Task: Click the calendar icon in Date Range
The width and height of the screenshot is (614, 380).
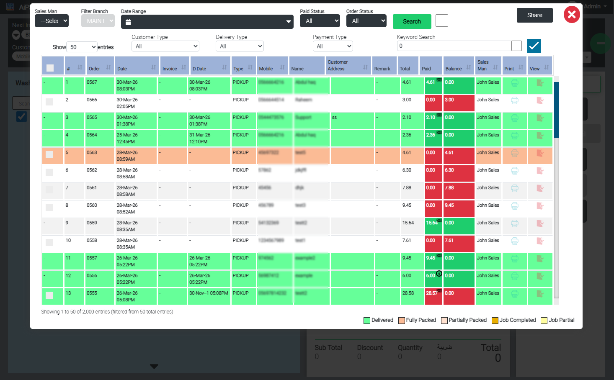Action: click(x=128, y=22)
